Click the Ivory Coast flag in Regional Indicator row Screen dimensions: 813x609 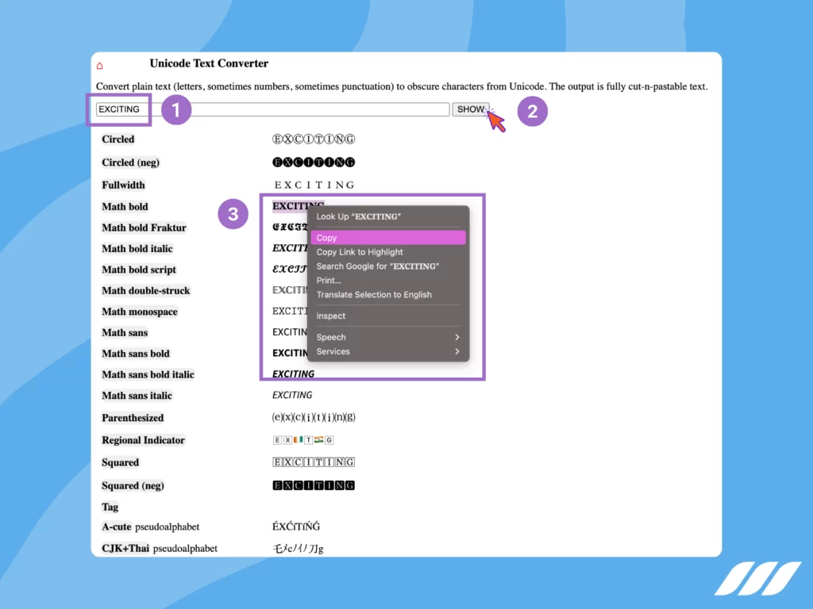tap(299, 440)
